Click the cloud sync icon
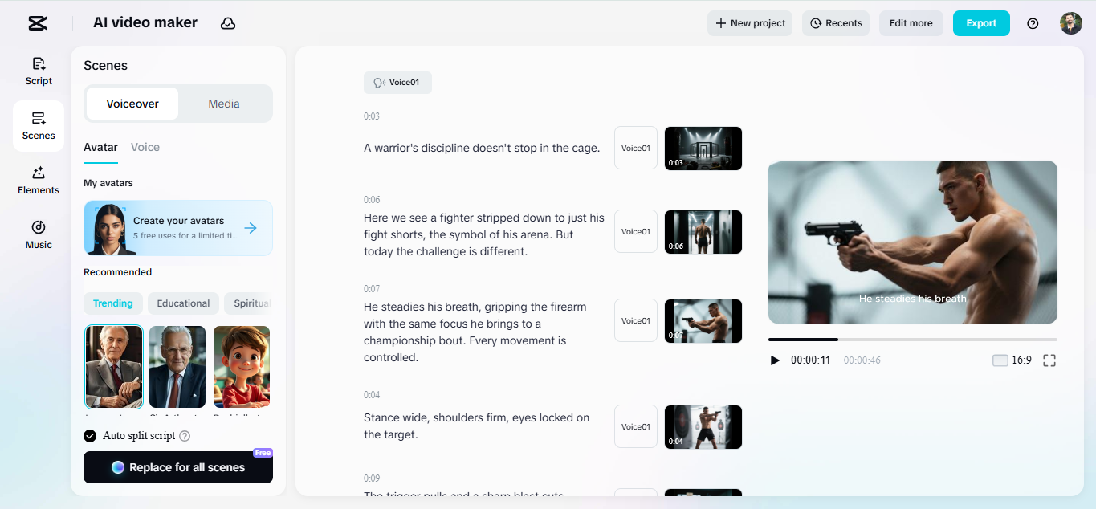The width and height of the screenshot is (1096, 509). (x=228, y=23)
